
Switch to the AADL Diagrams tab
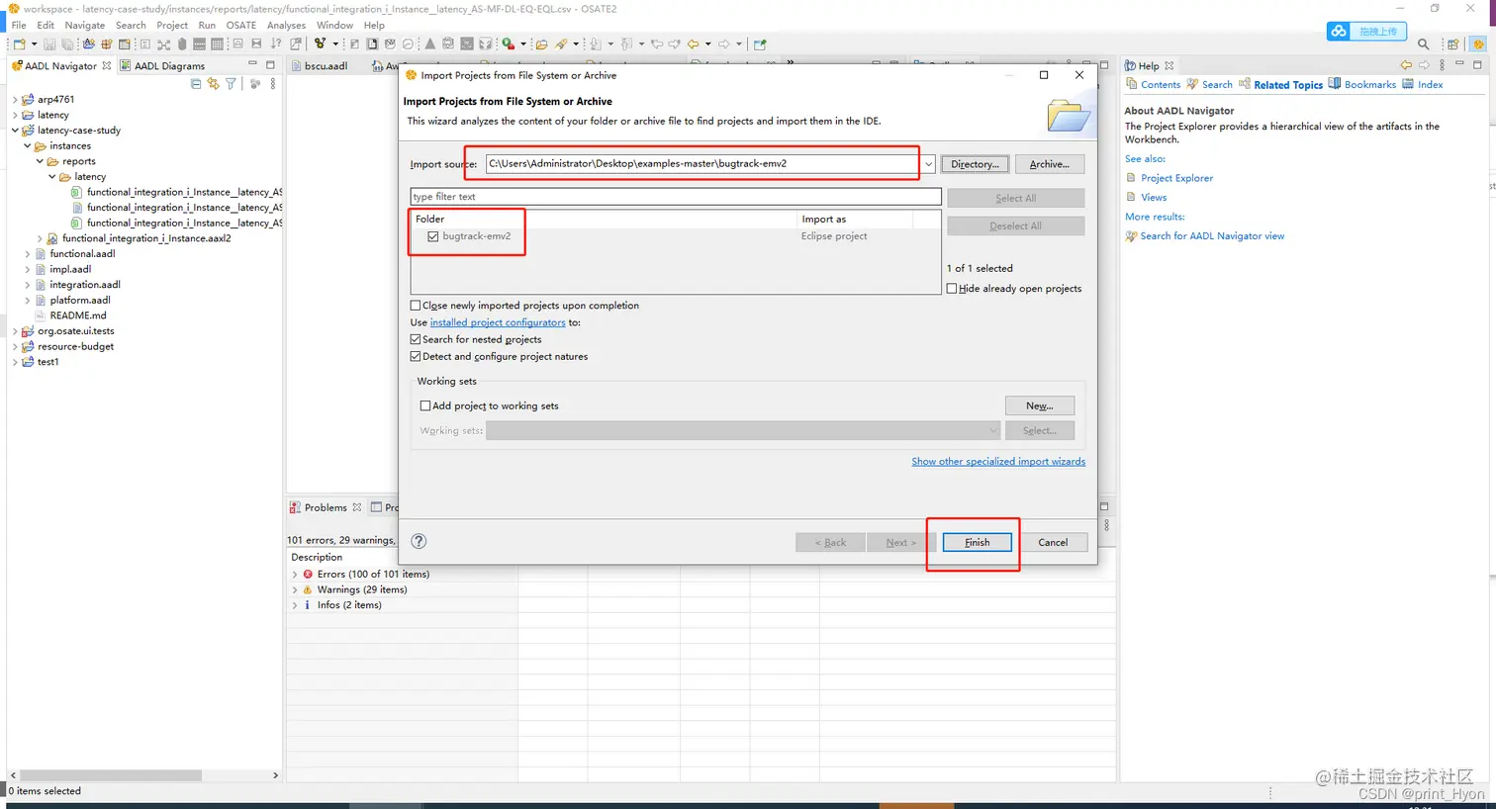[x=163, y=66]
